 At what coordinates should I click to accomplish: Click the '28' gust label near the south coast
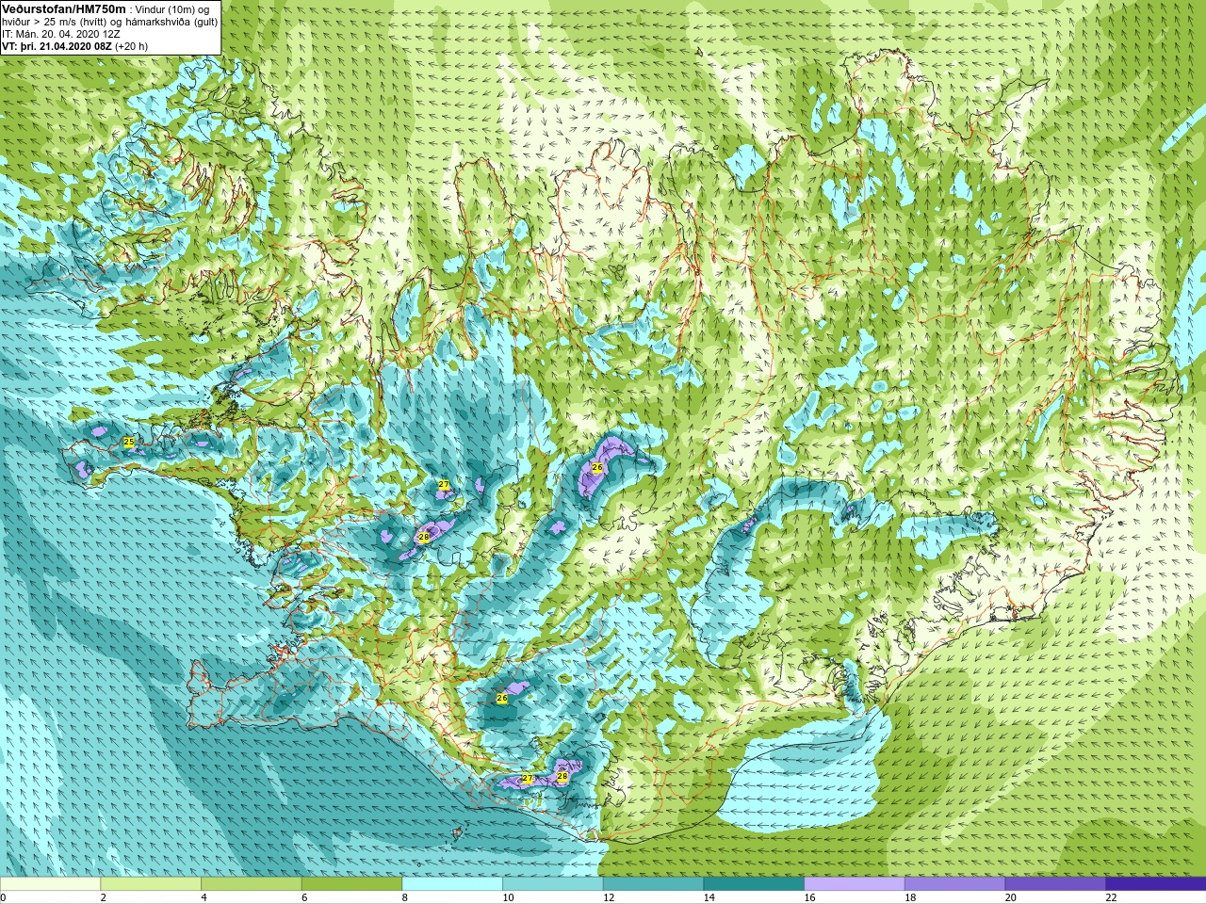562,776
